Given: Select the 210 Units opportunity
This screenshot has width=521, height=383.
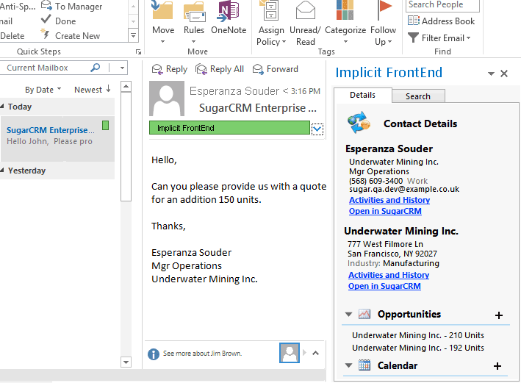Looking at the screenshot, I should pyautogui.click(x=418, y=335).
